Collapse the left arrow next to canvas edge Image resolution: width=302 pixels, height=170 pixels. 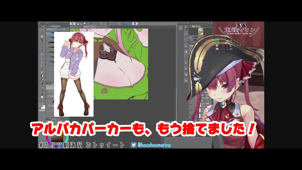179,23
